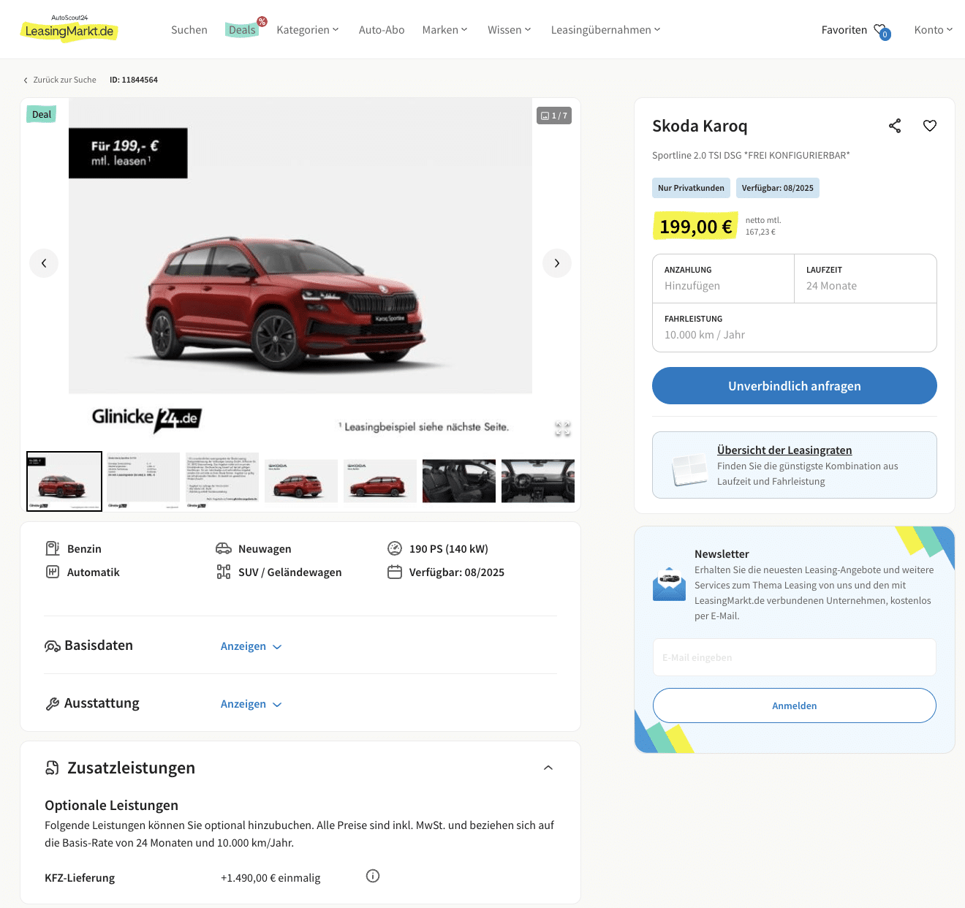The height and width of the screenshot is (908, 965).
Task: Click the Neuwagen car icon
Action: 224,548
